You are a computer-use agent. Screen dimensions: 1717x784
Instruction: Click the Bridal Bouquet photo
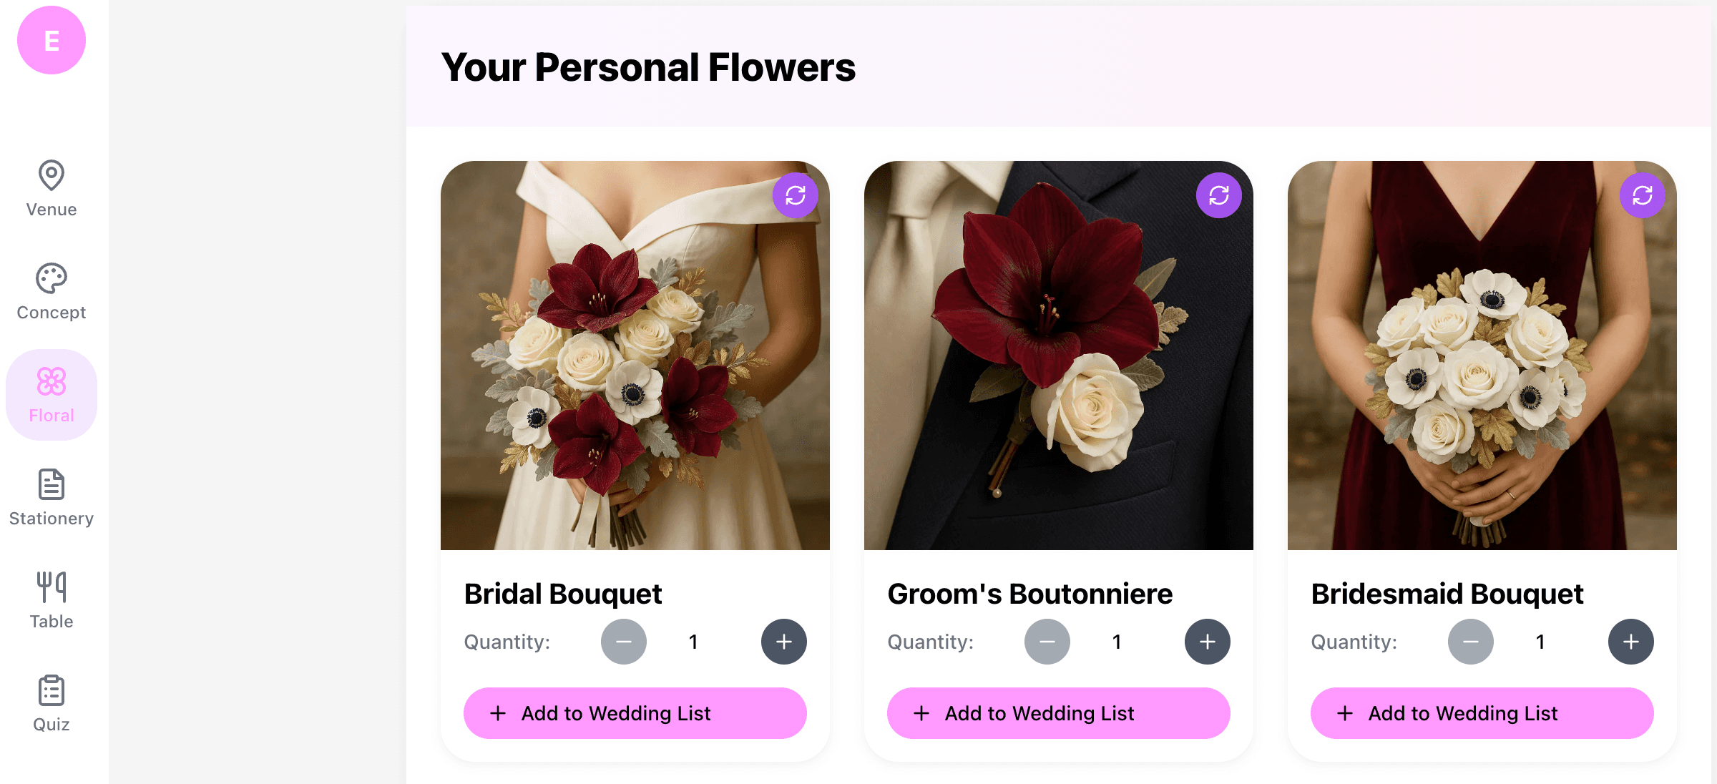635,356
